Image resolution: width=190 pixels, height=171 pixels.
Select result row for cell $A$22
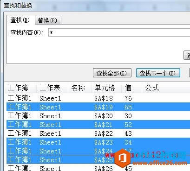(98, 133)
